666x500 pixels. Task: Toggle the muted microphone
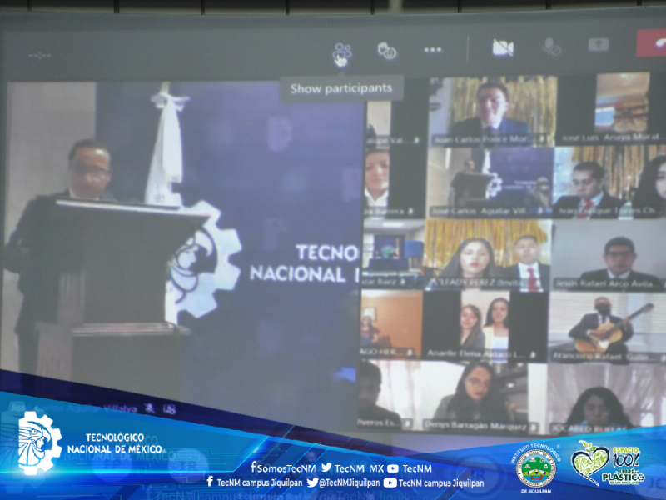(551, 47)
